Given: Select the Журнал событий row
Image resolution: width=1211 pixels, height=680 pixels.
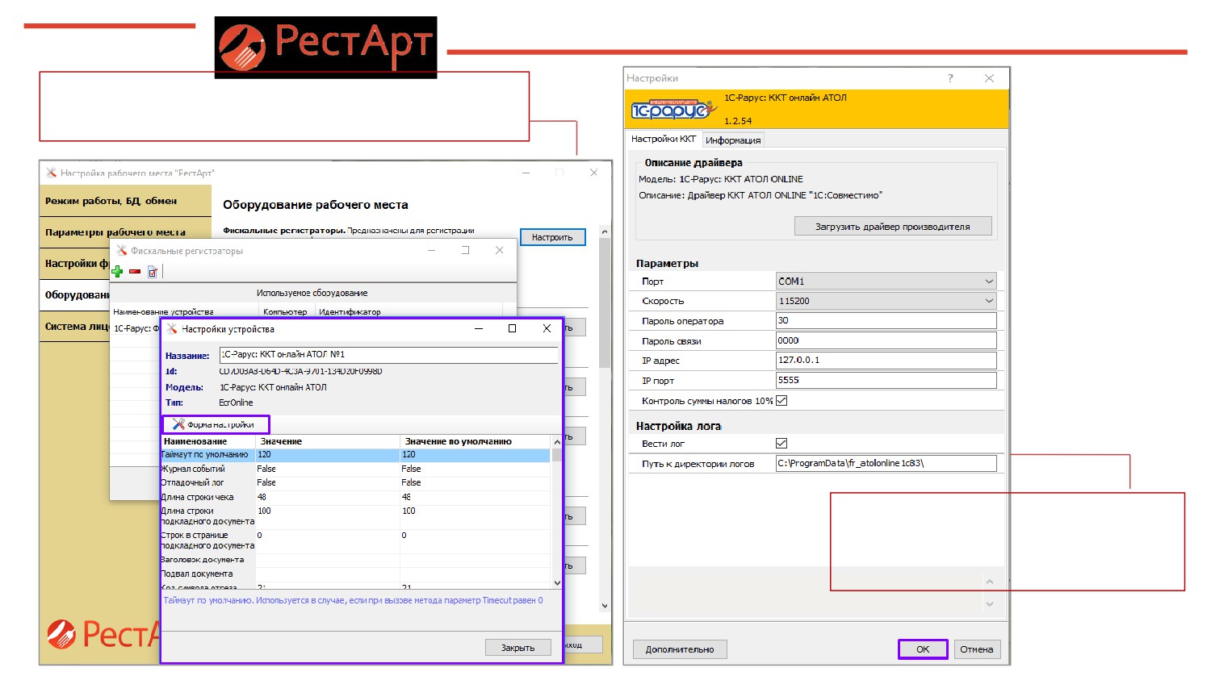Looking at the screenshot, I should pyautogui.click(x=356, y=469).
